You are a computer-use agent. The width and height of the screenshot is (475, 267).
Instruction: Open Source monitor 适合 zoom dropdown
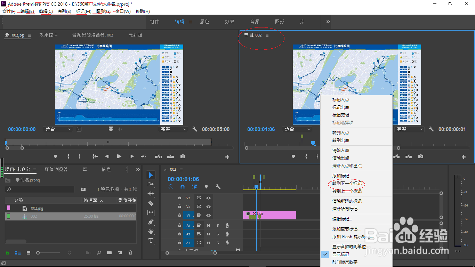tap(58, 129)
